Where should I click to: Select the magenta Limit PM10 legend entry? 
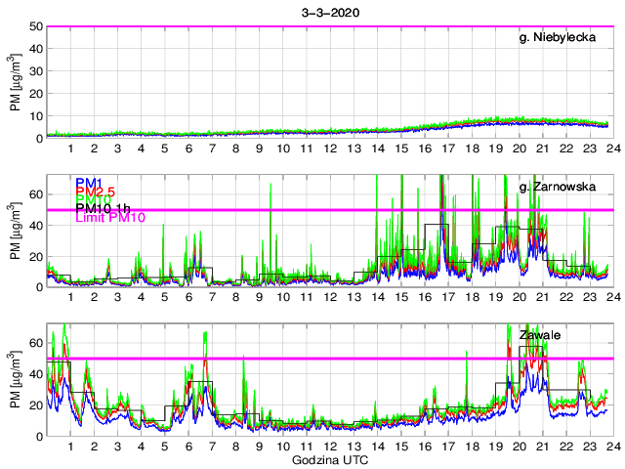coord(110,218)
